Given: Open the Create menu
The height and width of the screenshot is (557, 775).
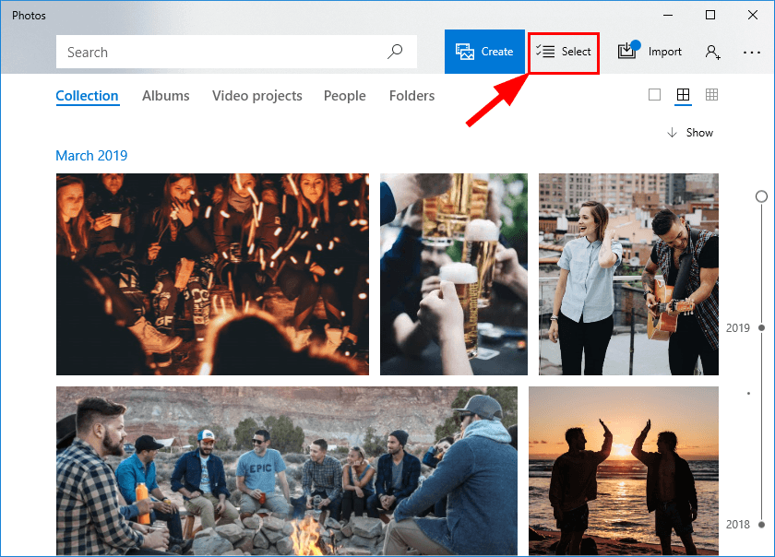Looking at the screenshot, I should [x=484, y=52].
